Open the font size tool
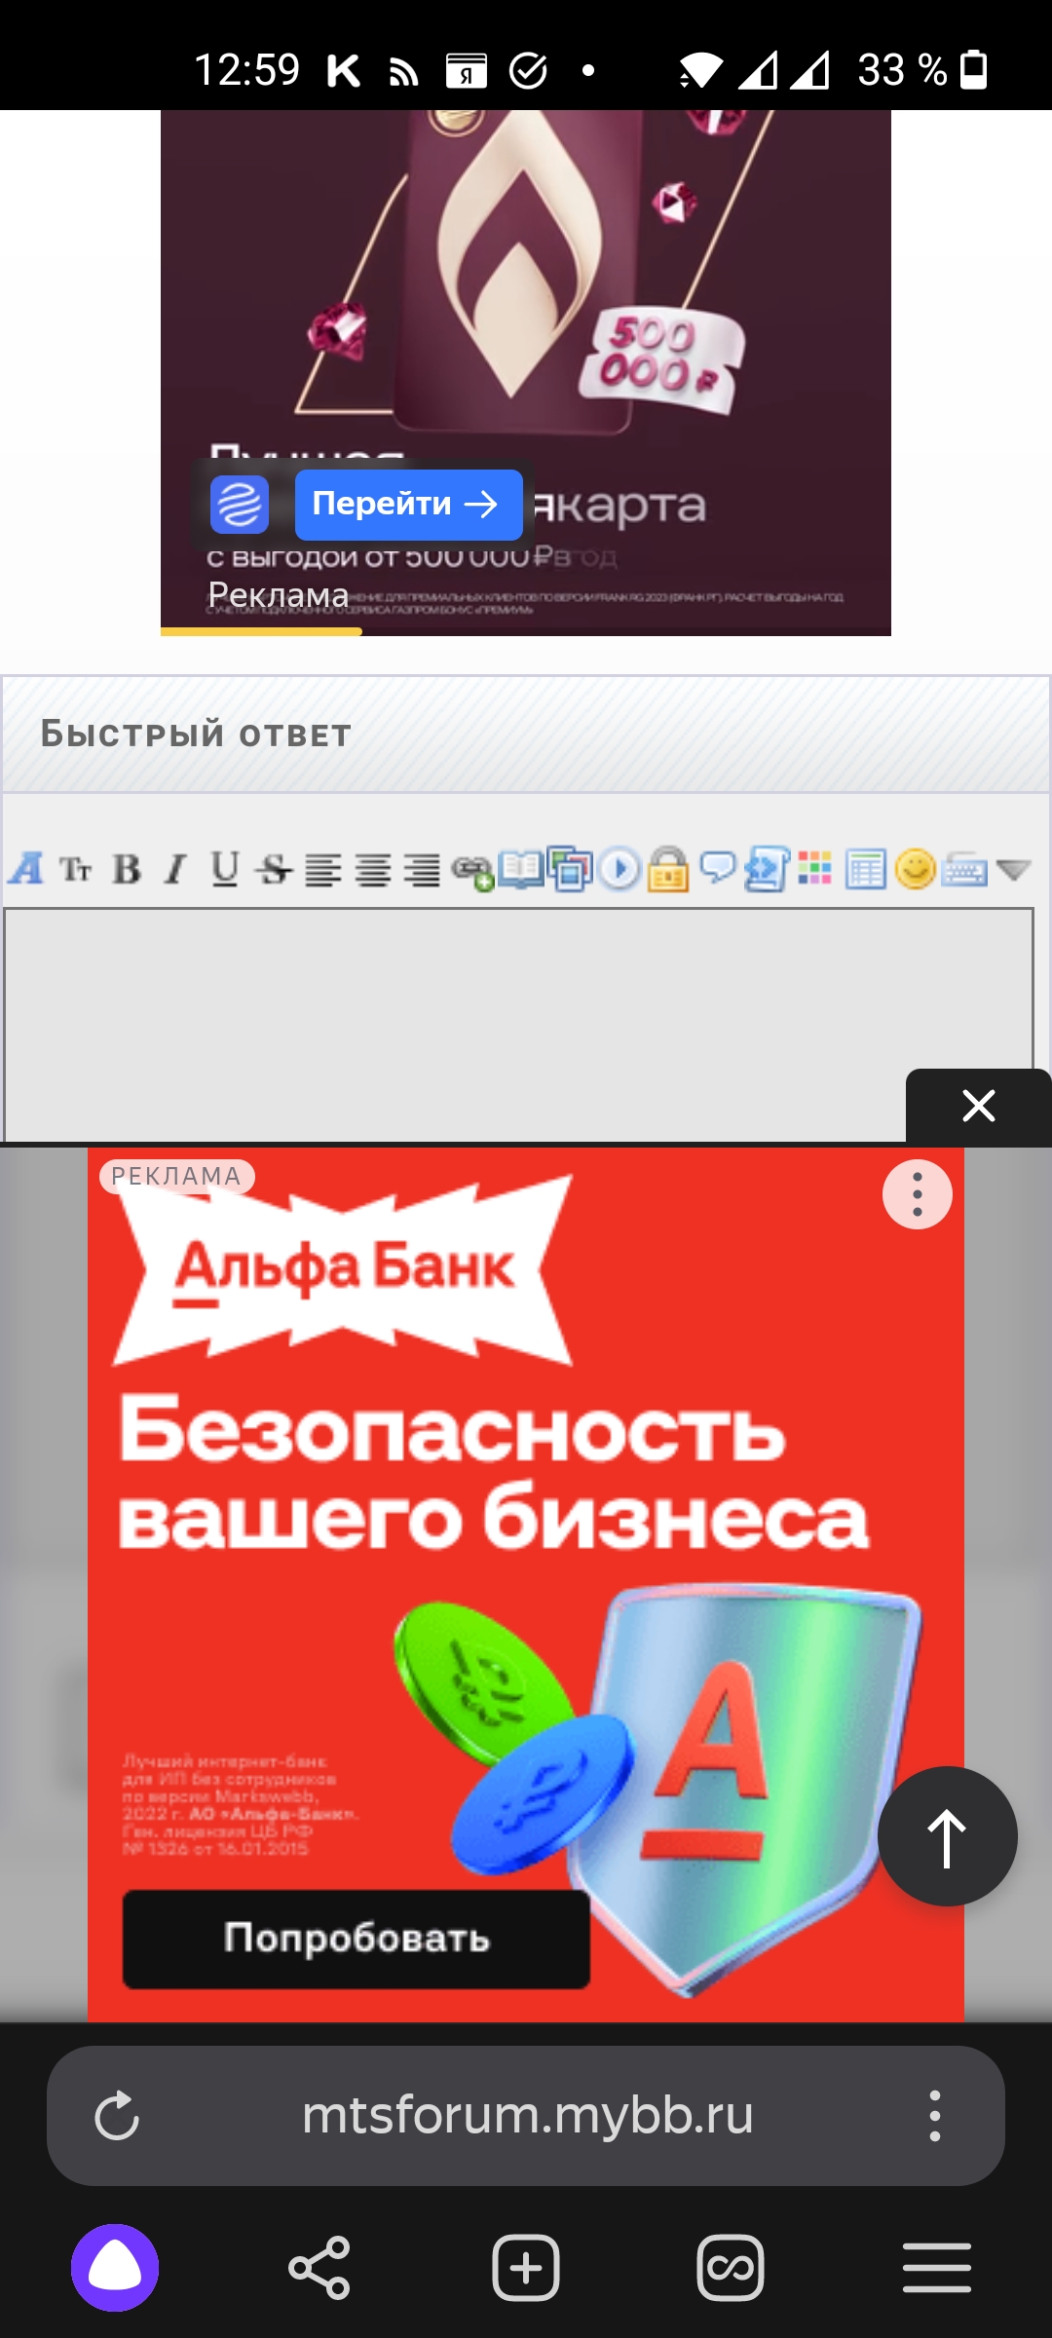This screenshot has height=2338, width=1052. [76, 868]
